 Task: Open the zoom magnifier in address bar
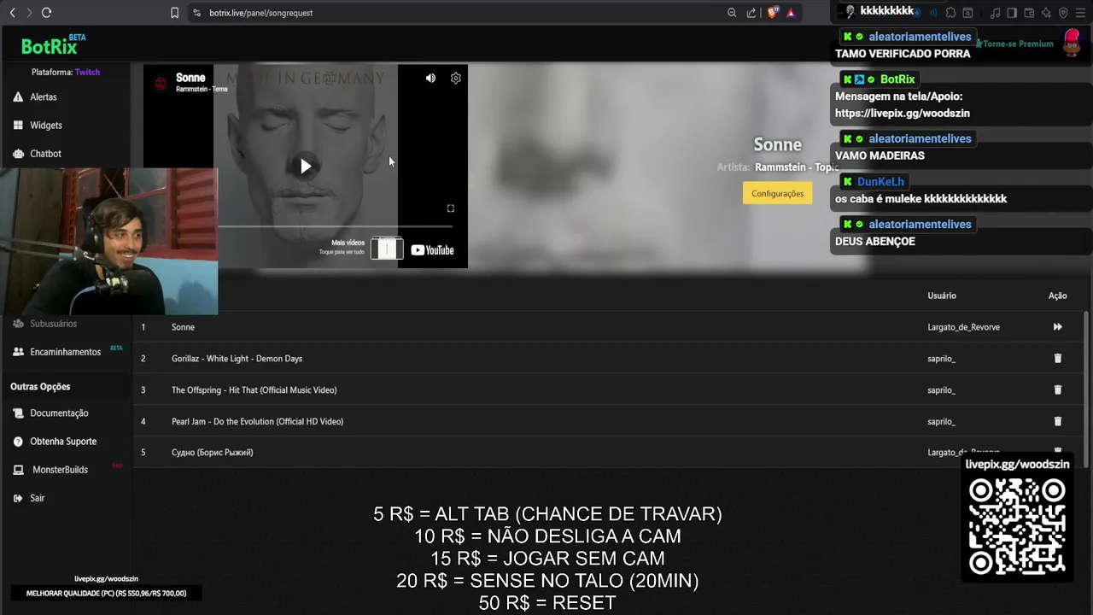[732, 13]
